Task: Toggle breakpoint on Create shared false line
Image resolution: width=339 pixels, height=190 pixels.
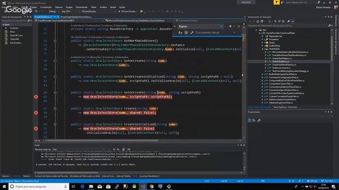Action: [x=36, y=112]
